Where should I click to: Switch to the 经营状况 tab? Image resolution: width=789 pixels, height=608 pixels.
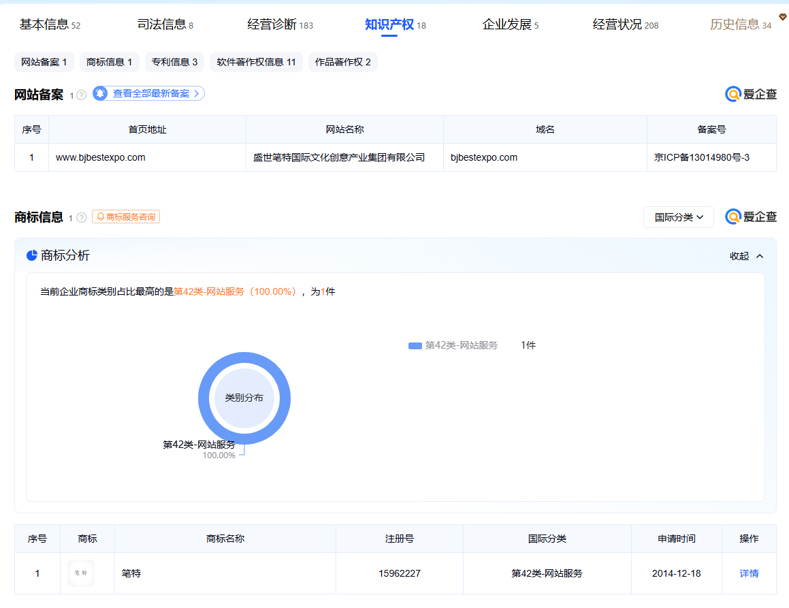pos(626,24)
